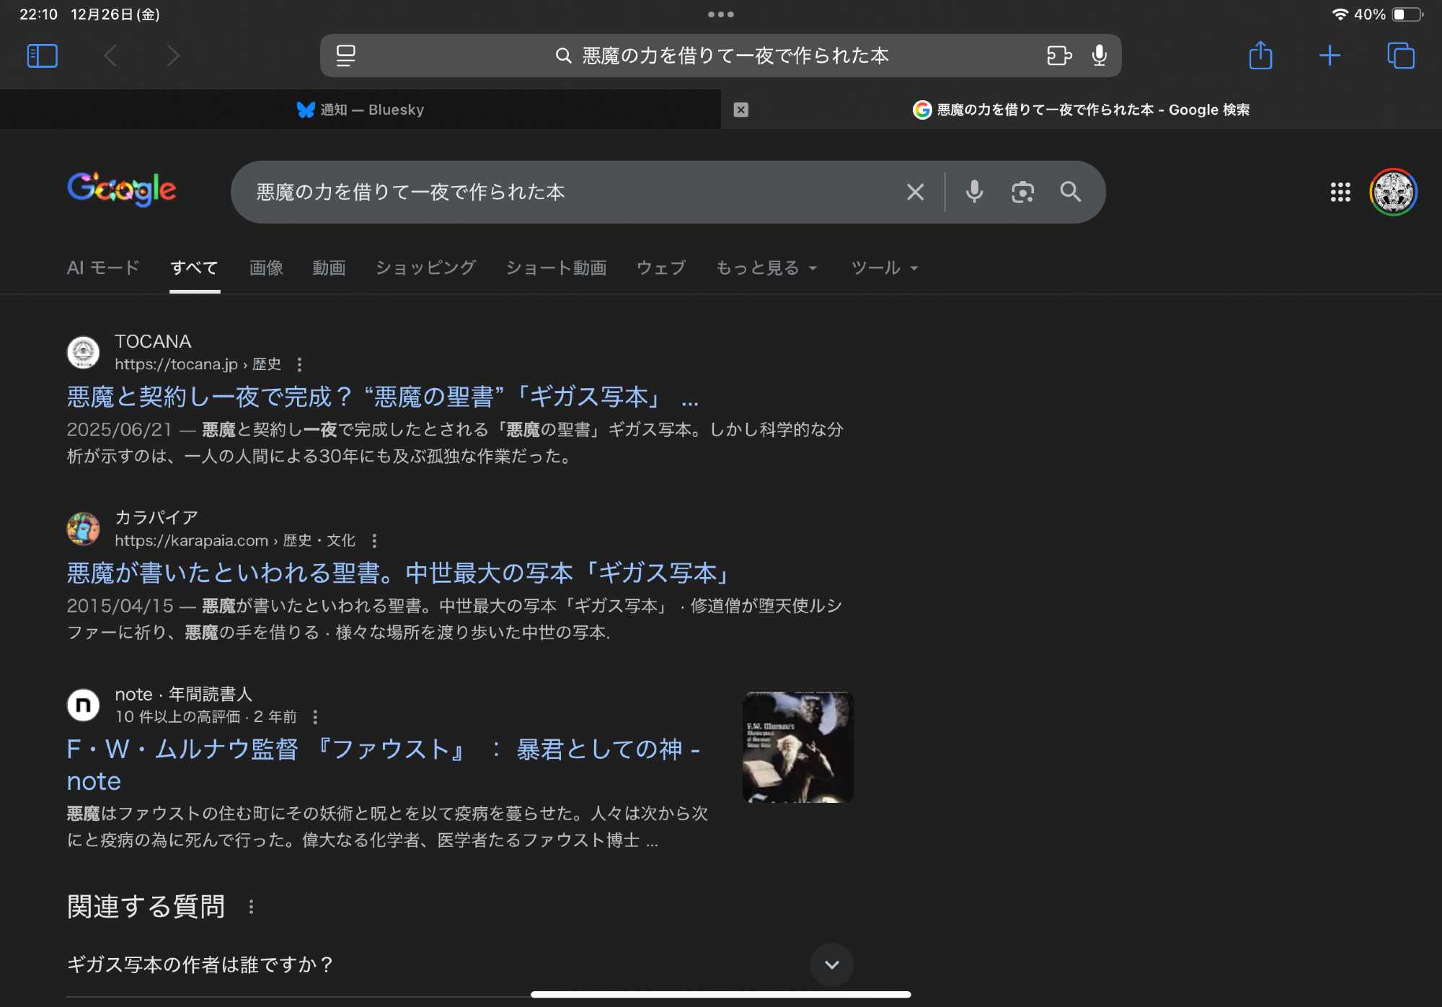Viewport: 1442px width, 1007px height.
Task: Close the Google search tab
Action: coord(740,110)
